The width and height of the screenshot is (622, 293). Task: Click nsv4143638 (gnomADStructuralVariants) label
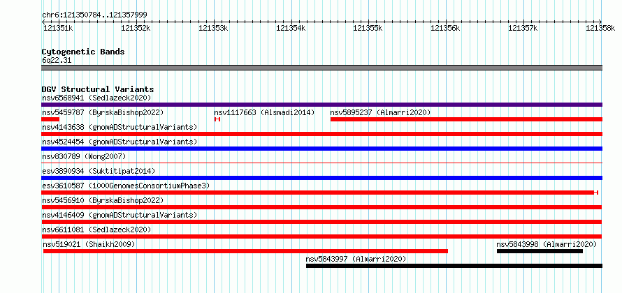coord(120,127)
